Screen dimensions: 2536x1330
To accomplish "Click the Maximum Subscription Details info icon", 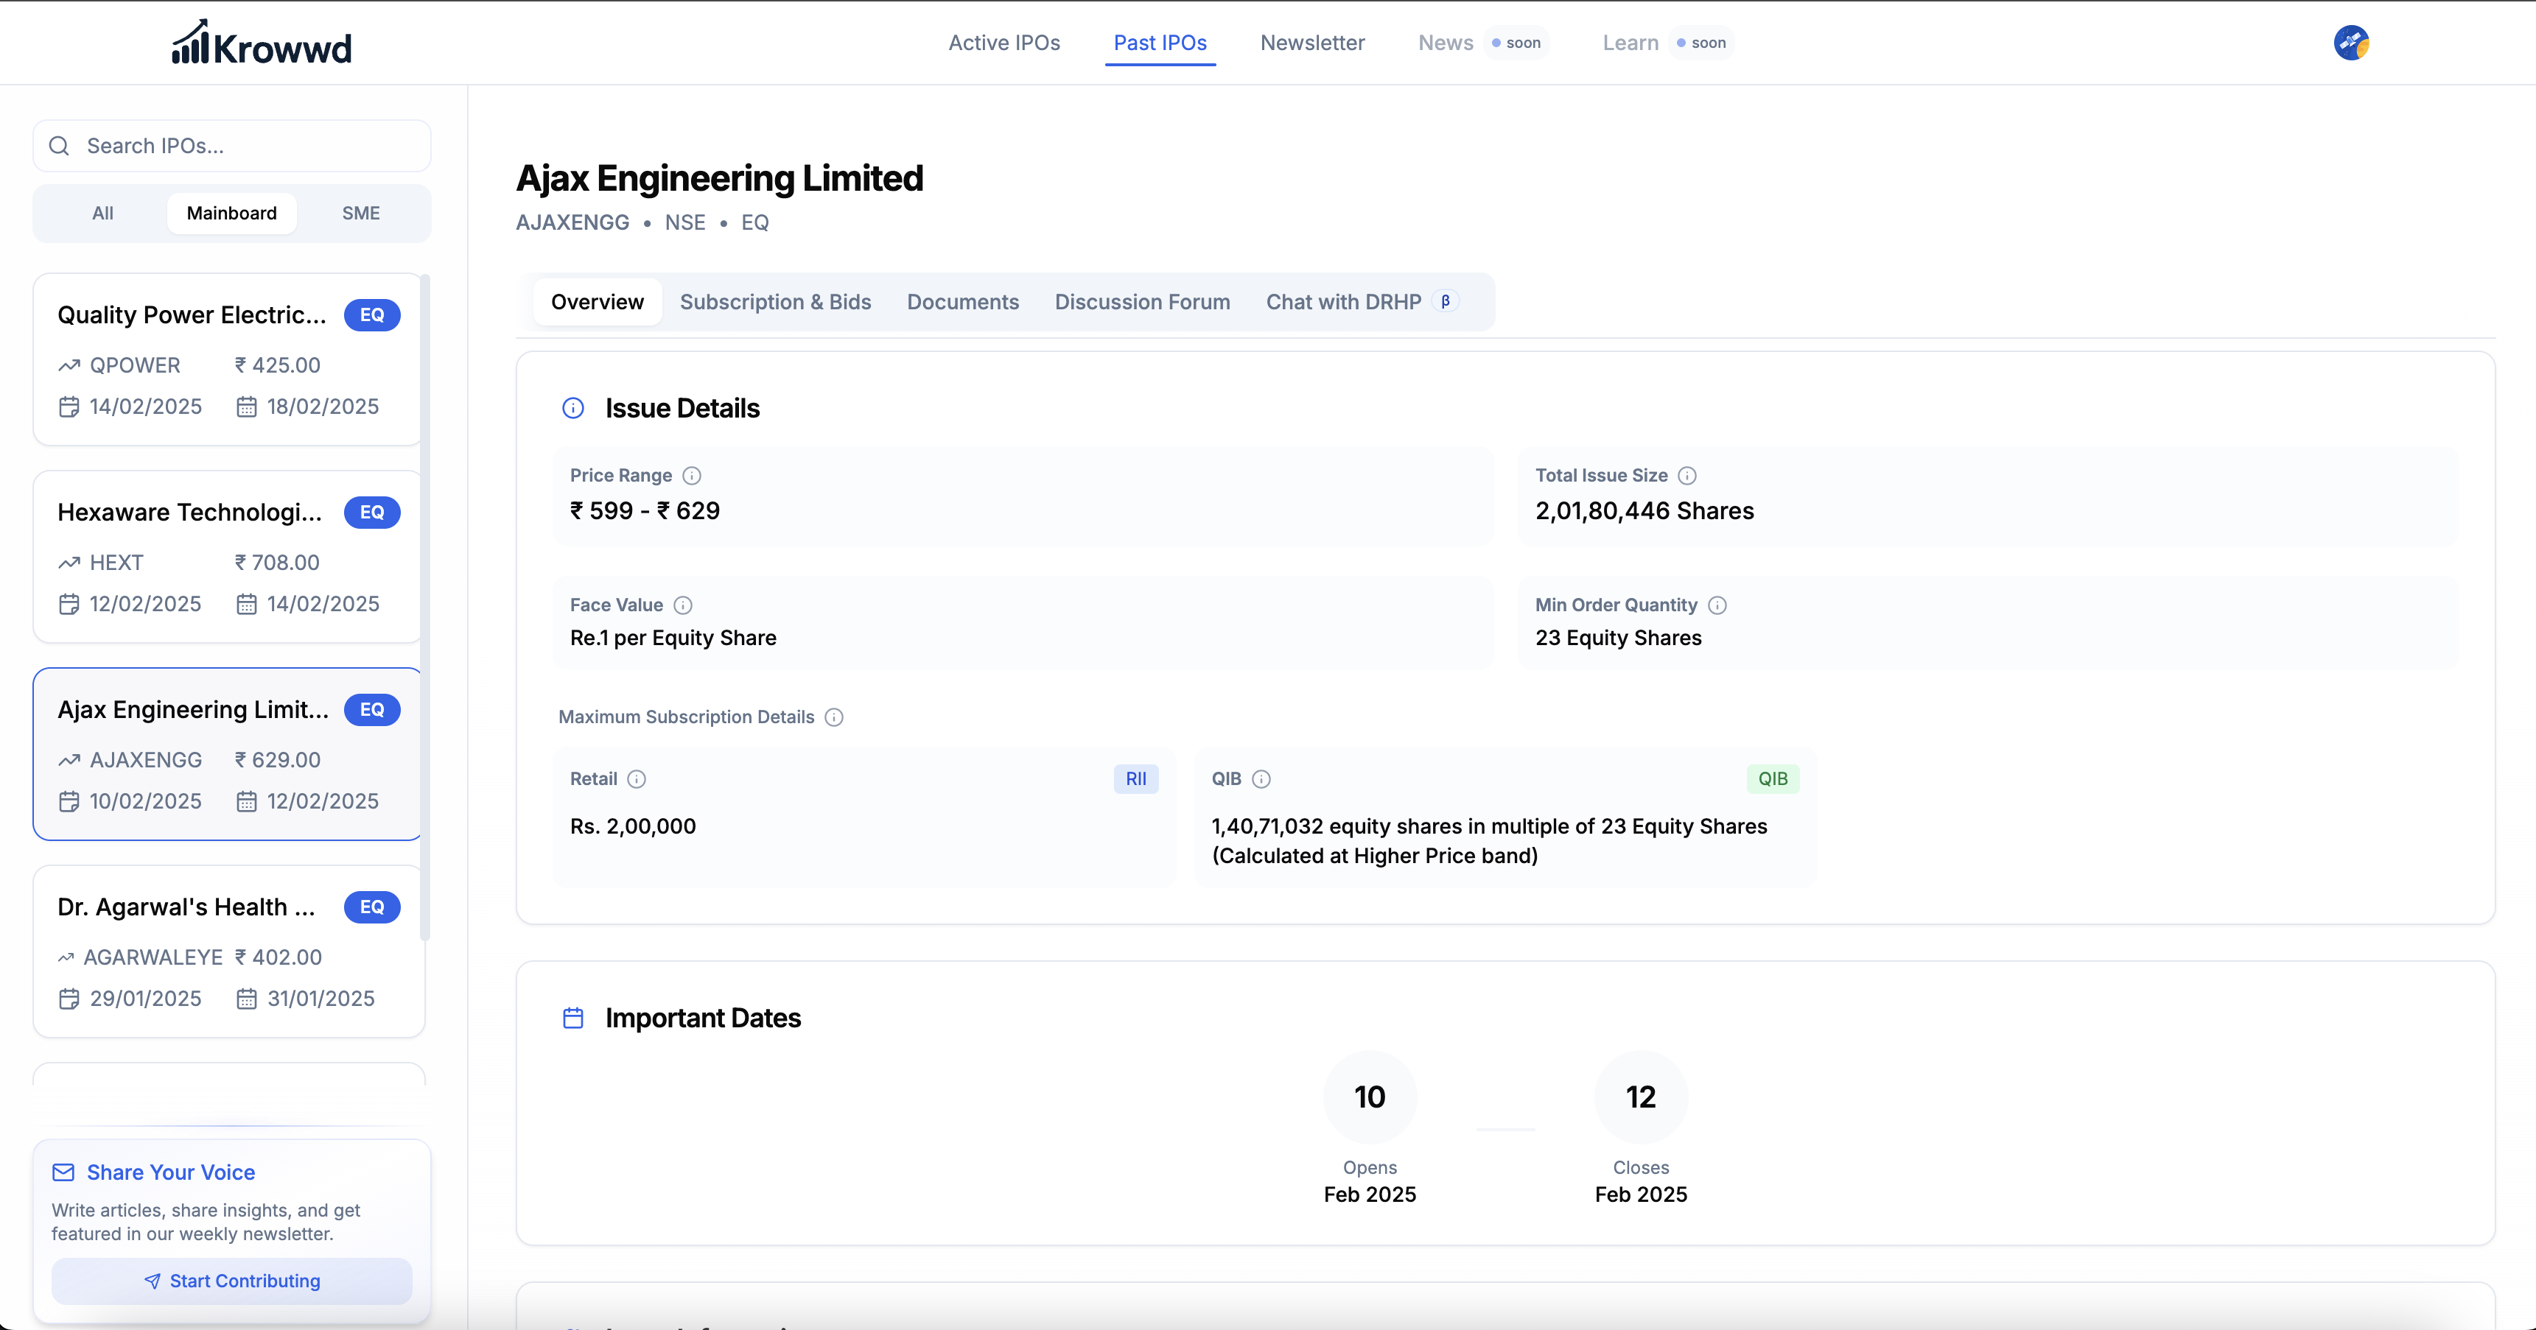I will point(834,717).
